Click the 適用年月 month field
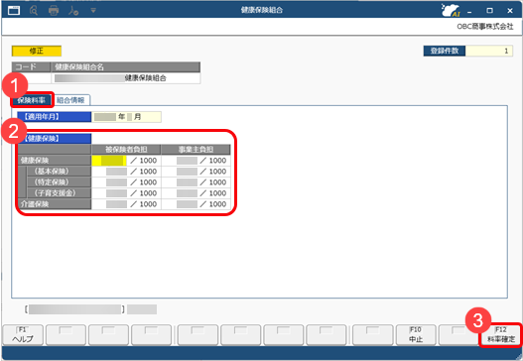This screenshot has height=361, width=523. [x=129, y=117]
